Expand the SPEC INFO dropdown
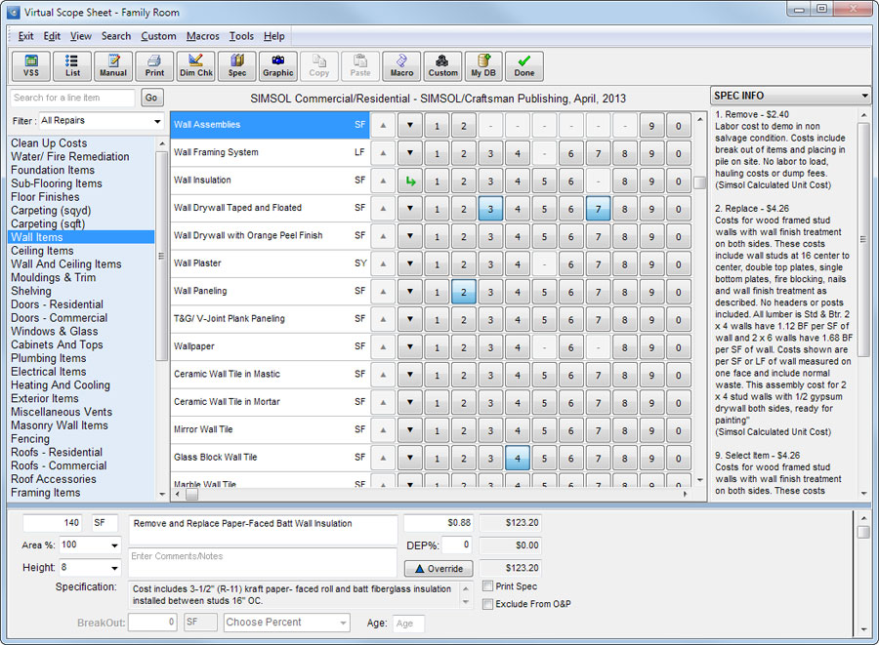Image resolution: width=879 pixels, height=645 pixels. pyautogui.click(x=864, y=96)
